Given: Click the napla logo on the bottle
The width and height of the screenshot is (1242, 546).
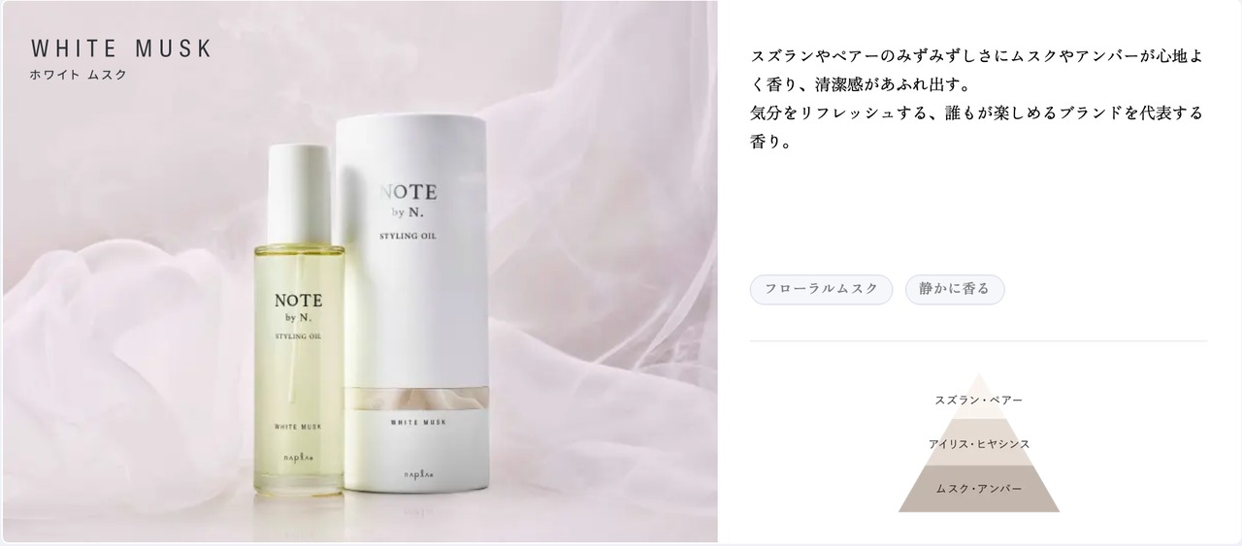Looking at the screenshot, I should [x=299, y=469].
